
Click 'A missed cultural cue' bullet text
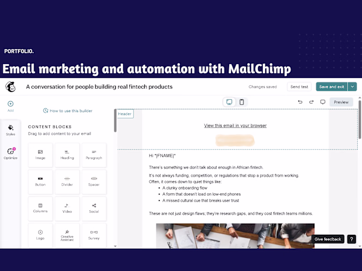coord(201,200)
